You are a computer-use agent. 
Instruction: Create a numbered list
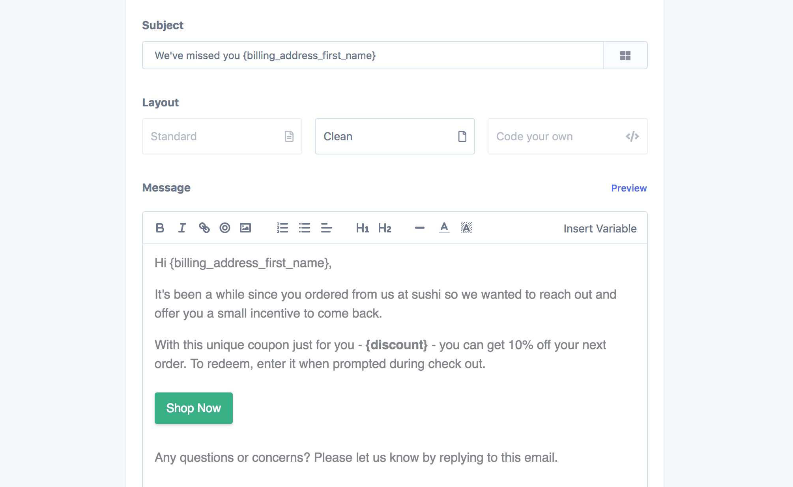282,228
